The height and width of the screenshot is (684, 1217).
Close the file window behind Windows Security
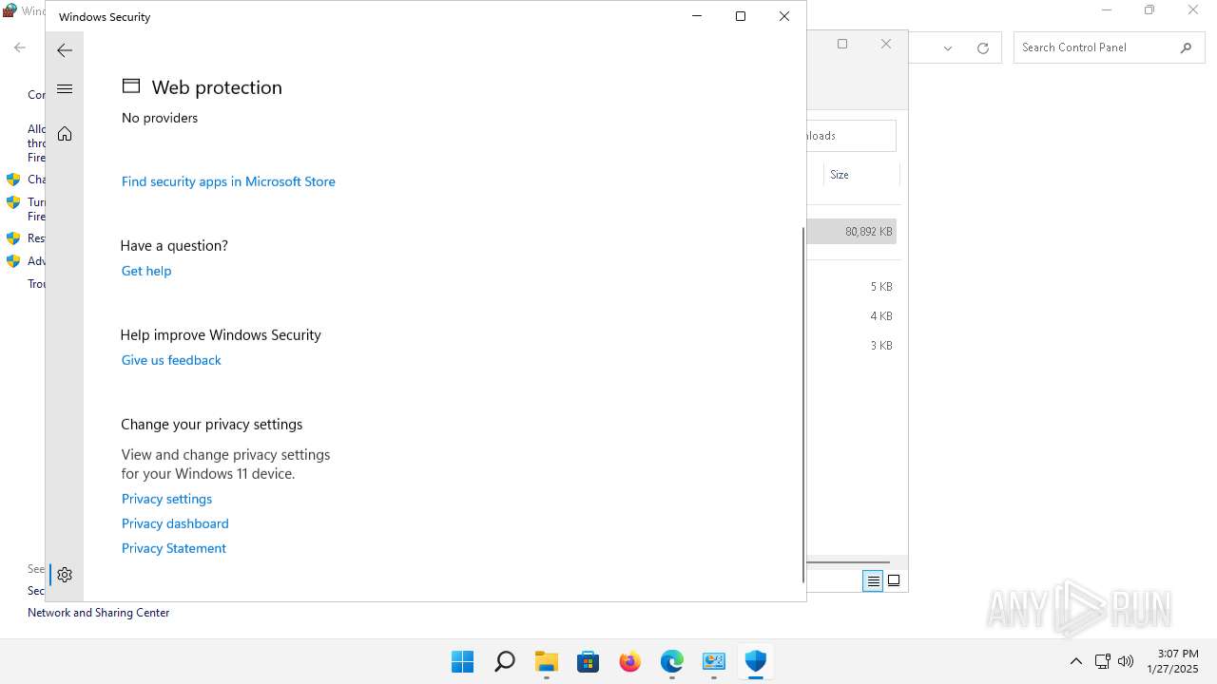tap(886, 44)
